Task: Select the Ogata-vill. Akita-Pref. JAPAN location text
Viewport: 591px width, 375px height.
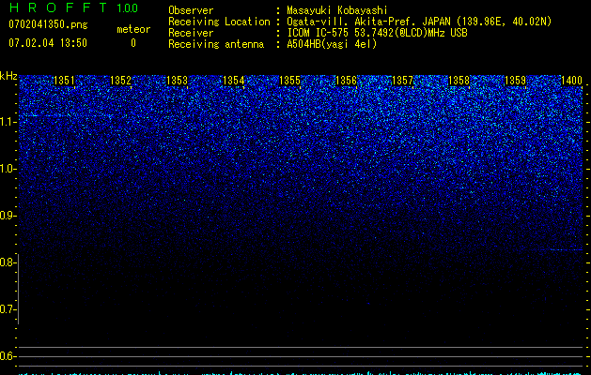Action: pyautogui.click(x=419, y=22)
